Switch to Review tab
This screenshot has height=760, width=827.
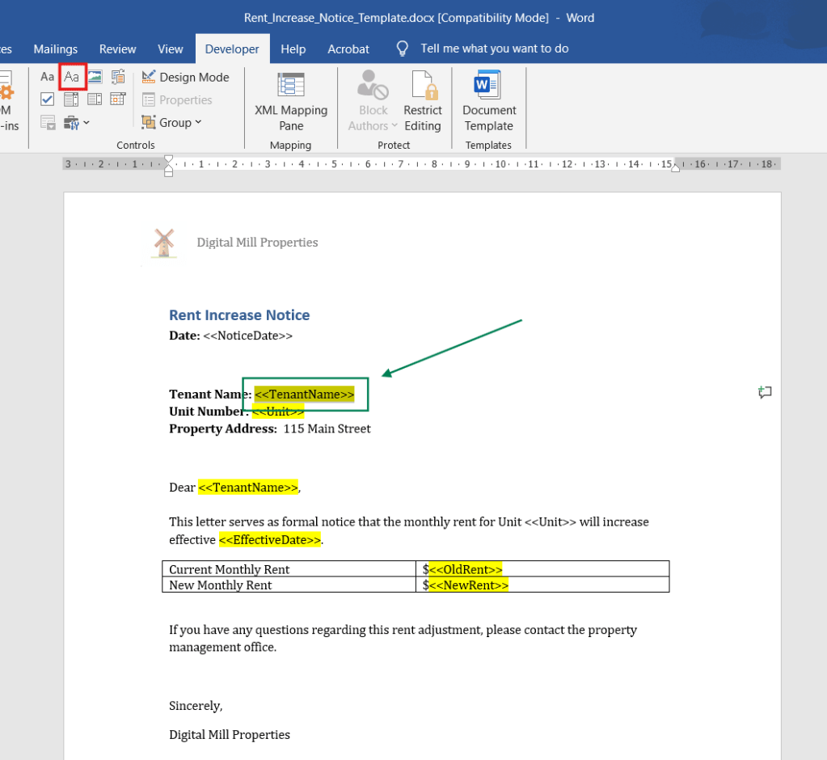(x=117, y=49)
